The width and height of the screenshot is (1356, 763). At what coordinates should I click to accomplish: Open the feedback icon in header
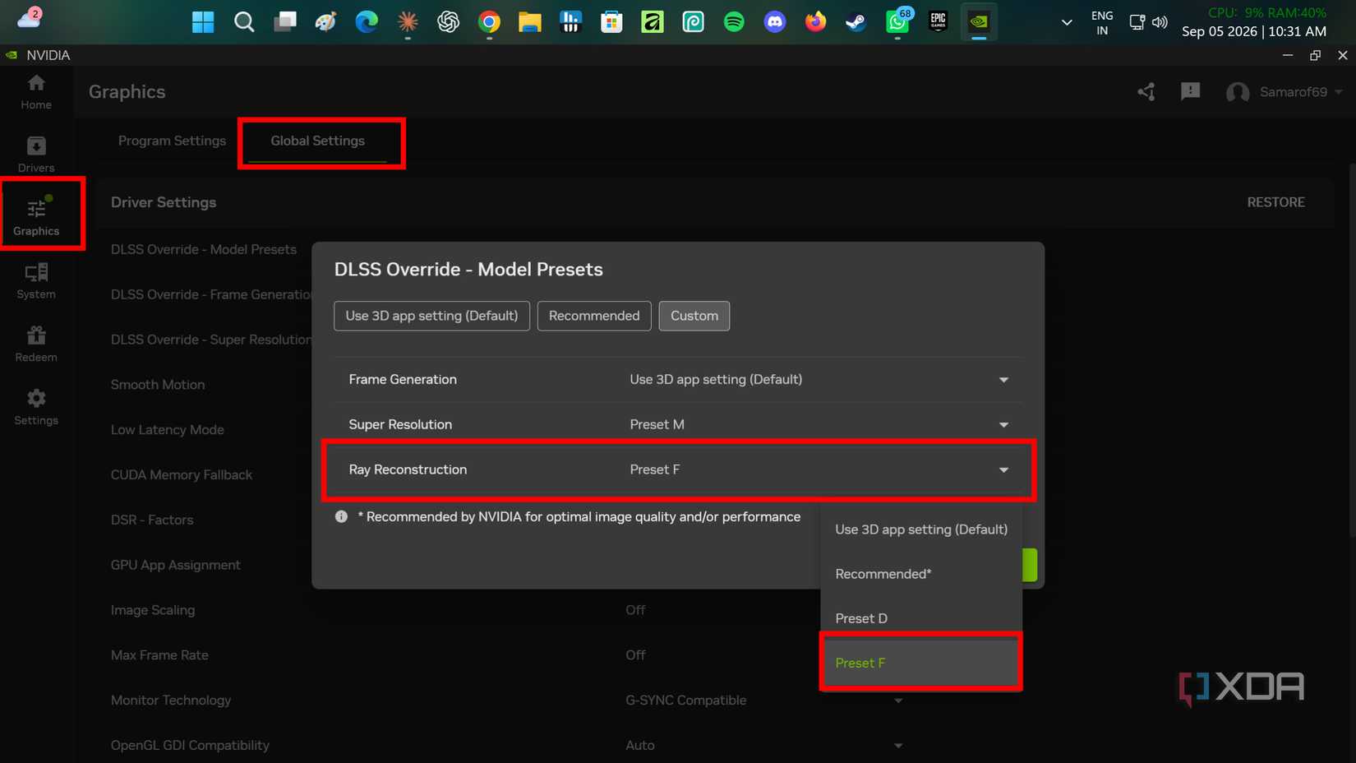[x=1190, y=92]
